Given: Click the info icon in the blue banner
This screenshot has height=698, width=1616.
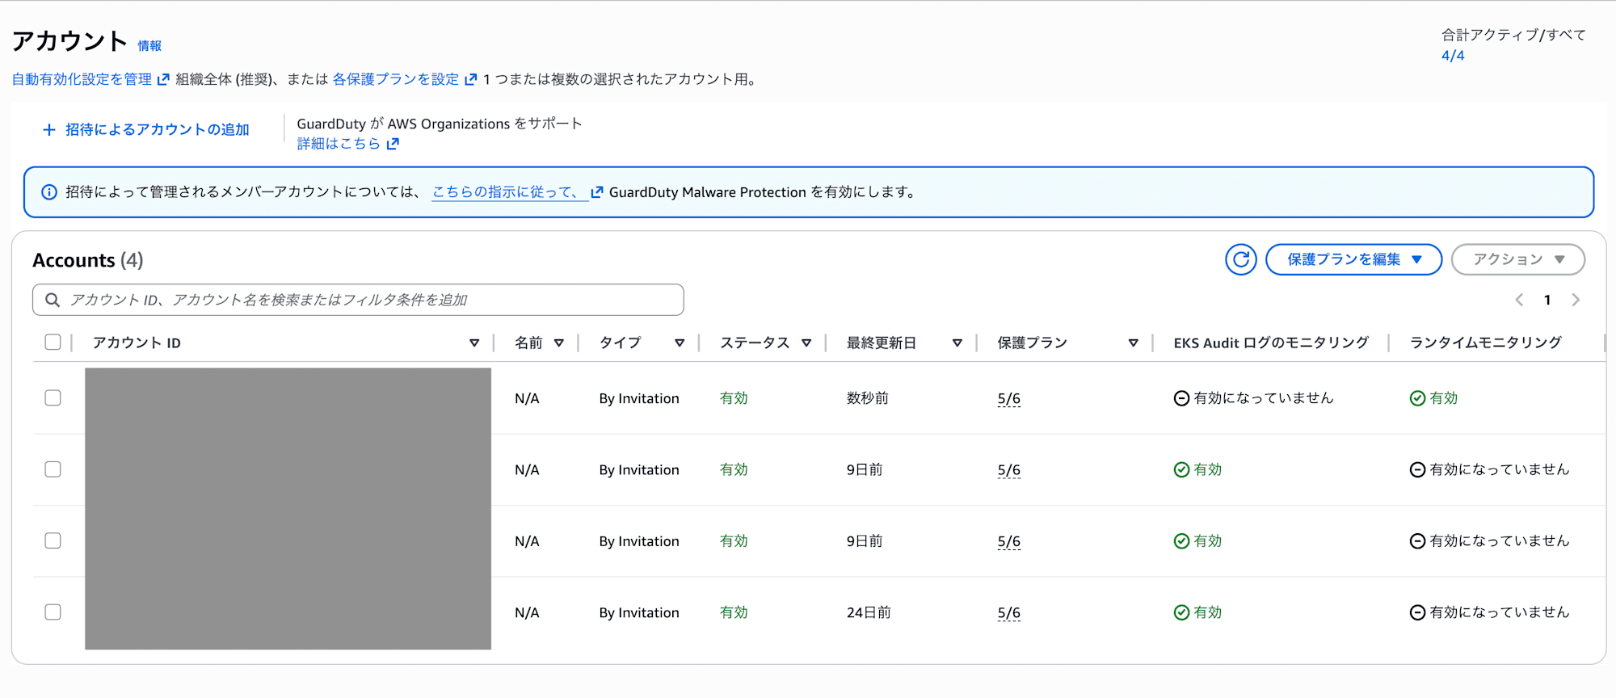Looking at the screenshot, I should point(49,192).
